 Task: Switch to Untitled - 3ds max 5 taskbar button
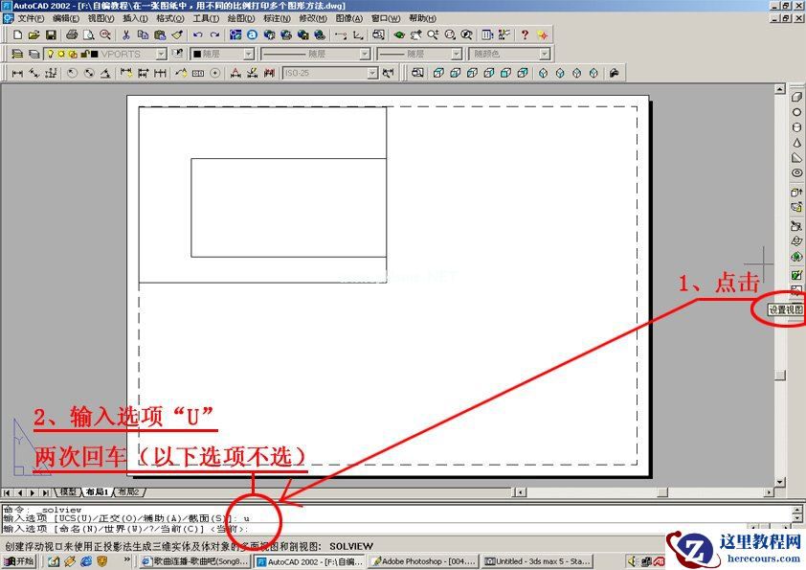pos(538,560)
